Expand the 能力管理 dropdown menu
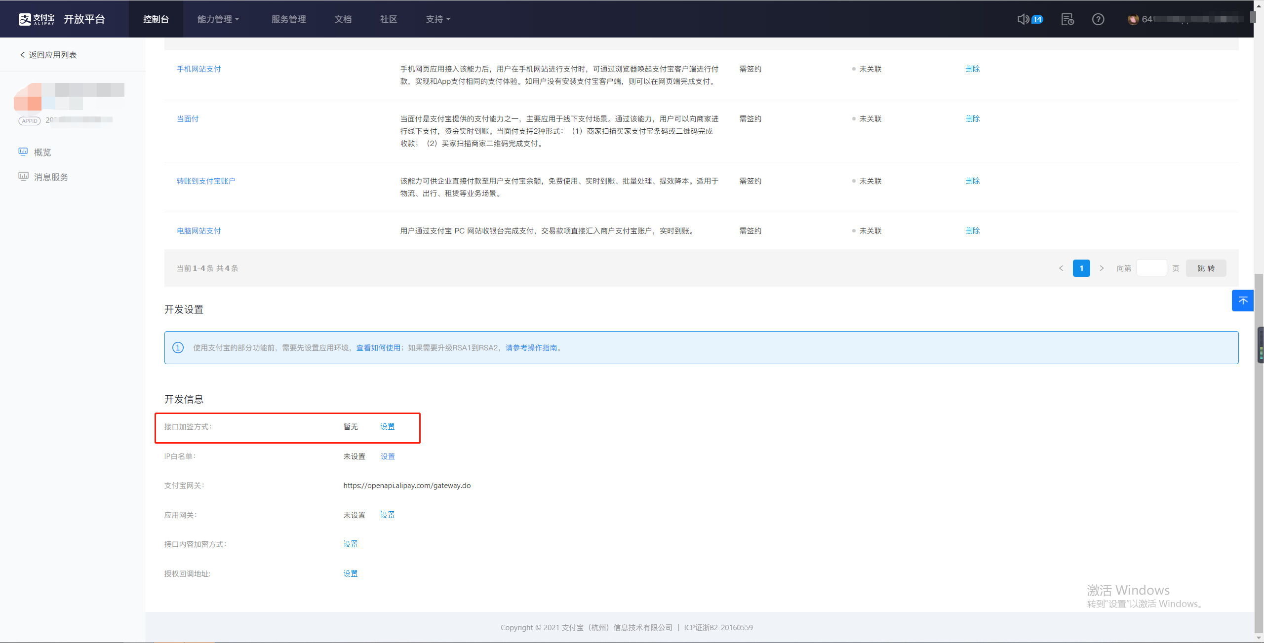Viewport: 1264px width, 643px height. coord(218,19)
